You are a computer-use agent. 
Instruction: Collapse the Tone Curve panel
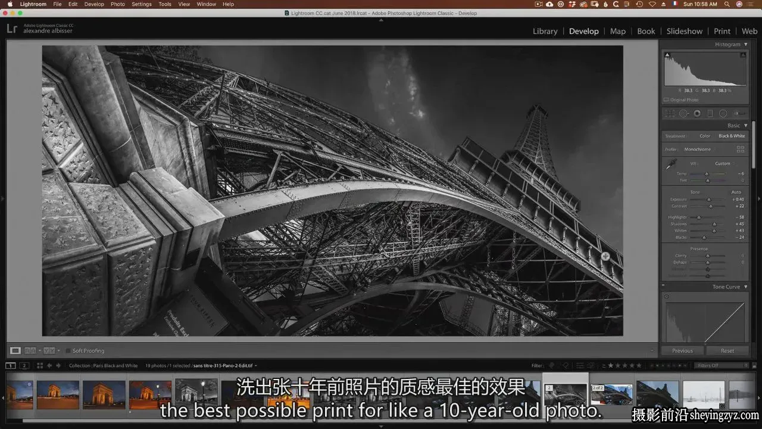point(745,287)
